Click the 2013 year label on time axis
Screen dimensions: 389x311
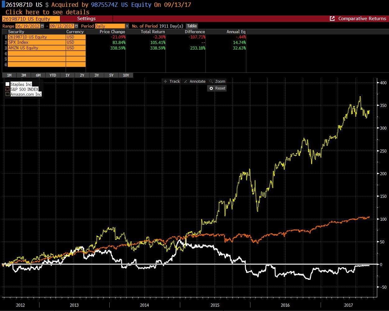coord(74,305)
